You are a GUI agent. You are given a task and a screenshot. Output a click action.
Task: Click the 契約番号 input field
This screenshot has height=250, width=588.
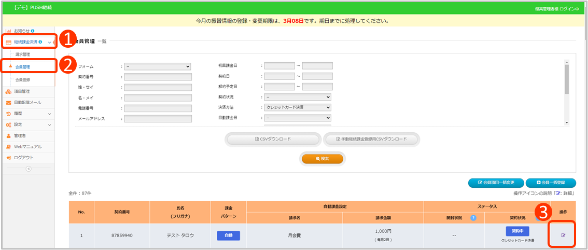tap(158, 77)
